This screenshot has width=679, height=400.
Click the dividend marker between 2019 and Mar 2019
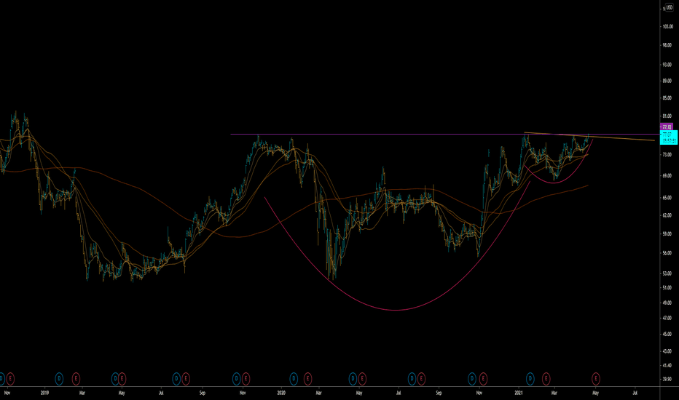[59, 379]
